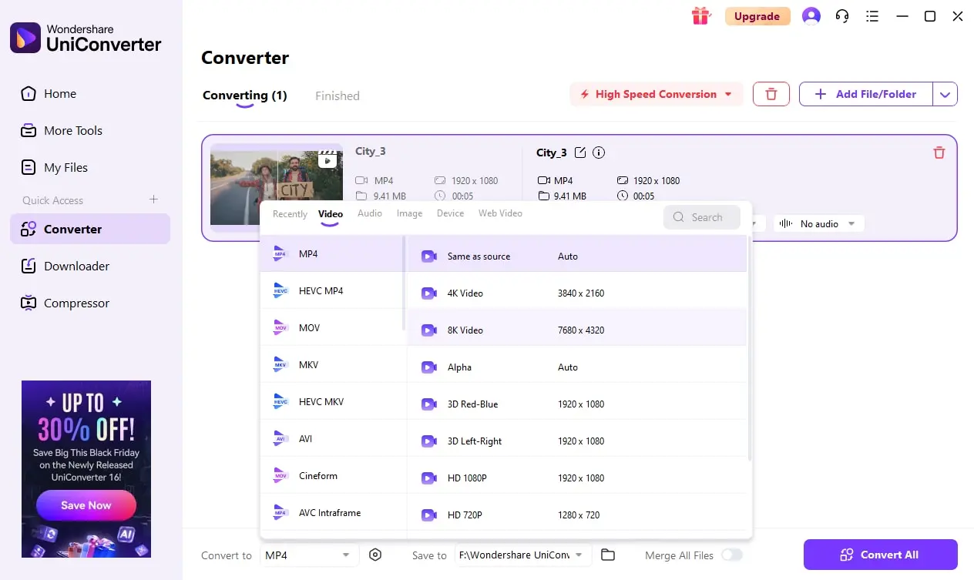The width and height of the screenshot is (974, 580).
Task: Switch to Converting (1) tab
Action: tap(245, 96)
